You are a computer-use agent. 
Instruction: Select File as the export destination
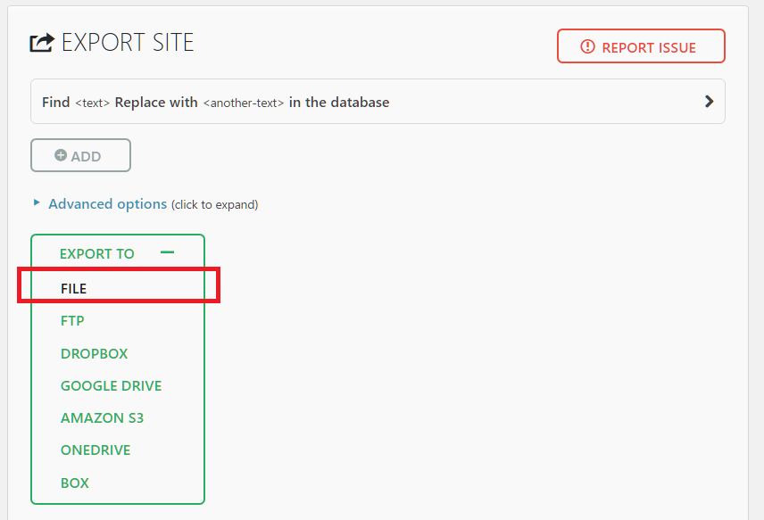[74, 289]
